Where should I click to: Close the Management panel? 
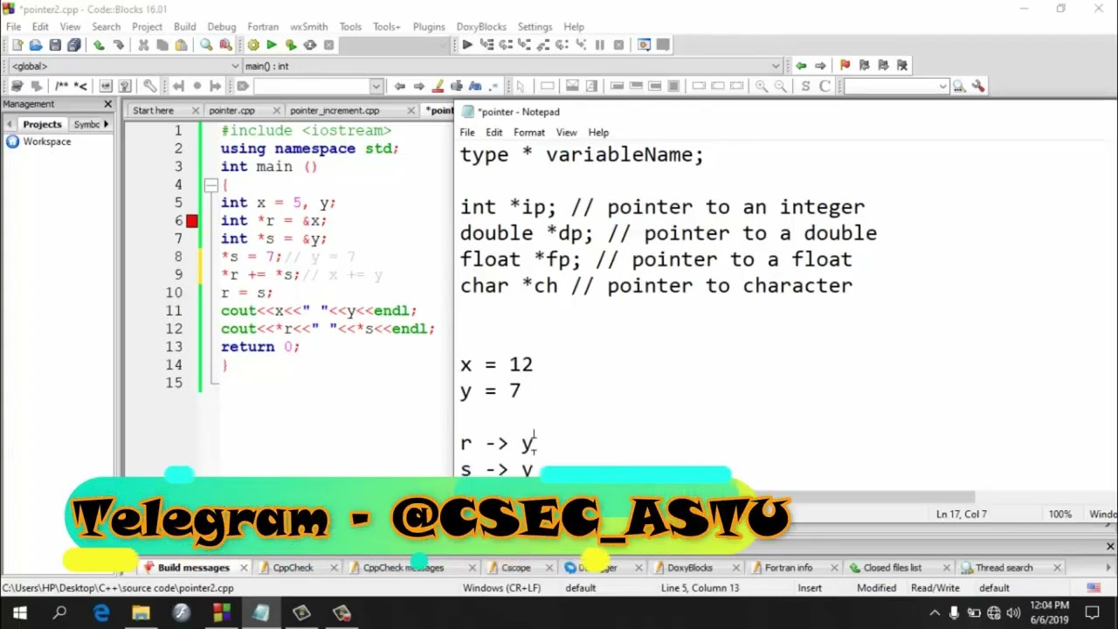click(108, 104)
